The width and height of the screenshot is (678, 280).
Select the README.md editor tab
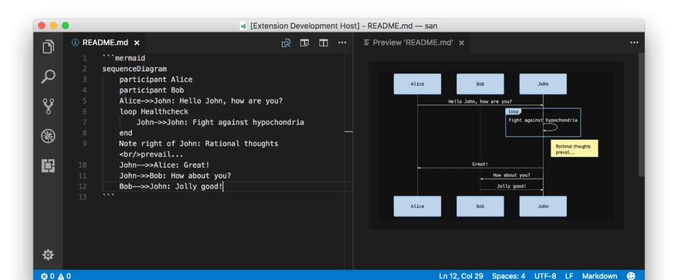(x=105, y=43)
